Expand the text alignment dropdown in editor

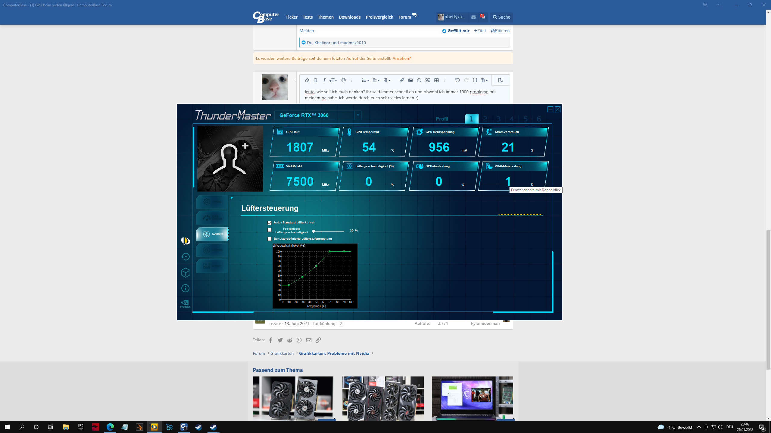point(376,80)
